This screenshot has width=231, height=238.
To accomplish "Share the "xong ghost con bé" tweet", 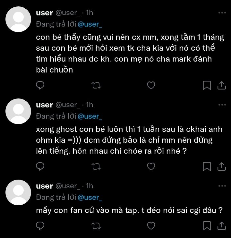I will point(221,166).
